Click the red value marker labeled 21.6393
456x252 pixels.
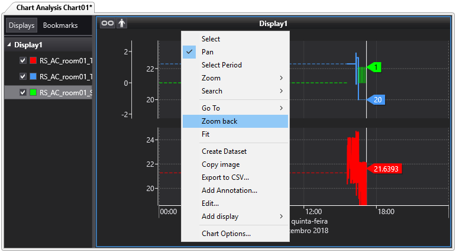point(386,169)
